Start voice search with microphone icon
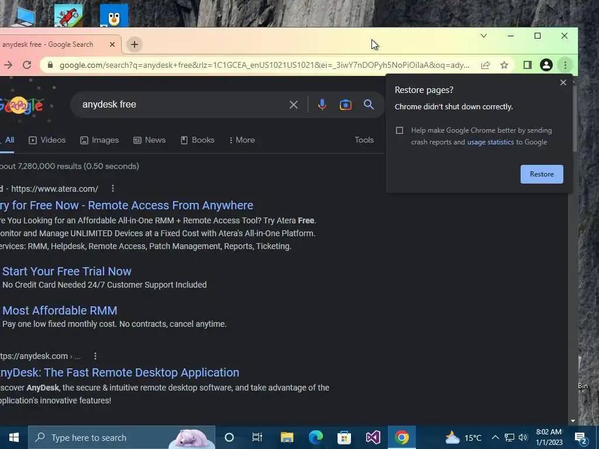 (x=322, y=105)
